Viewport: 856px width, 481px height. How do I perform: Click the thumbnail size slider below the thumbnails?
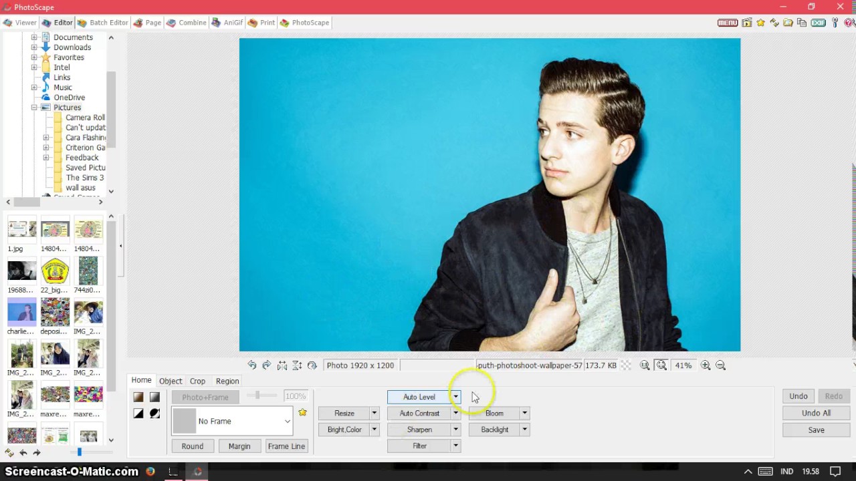tap(79, 453)
